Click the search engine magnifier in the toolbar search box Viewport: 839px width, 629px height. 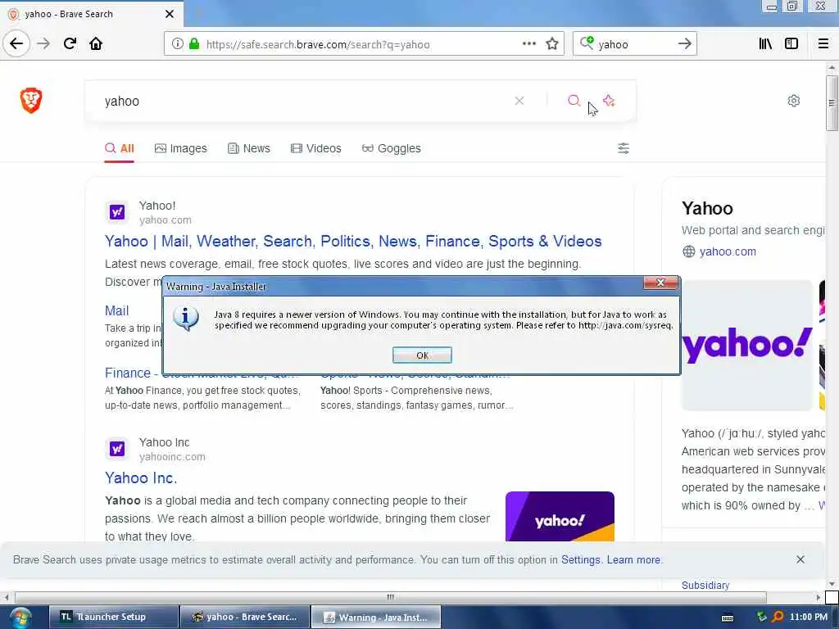pyautogui.click(x=587, y=43)
